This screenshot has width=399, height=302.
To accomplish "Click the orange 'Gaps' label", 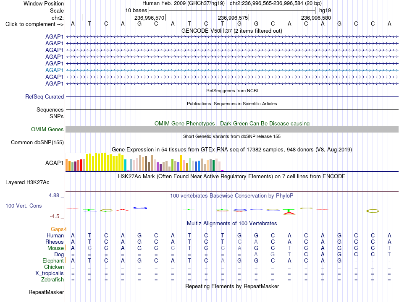I will point(57,229).
